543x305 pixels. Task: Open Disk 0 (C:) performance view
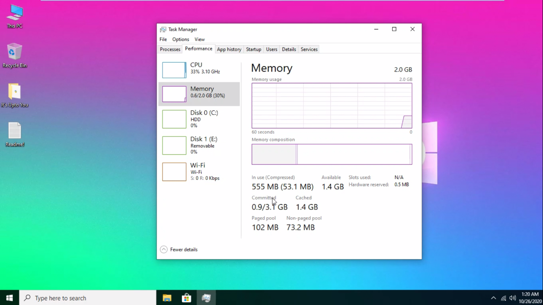(199, 119)
